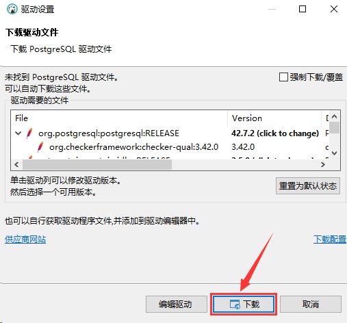Open the 下载配置 link
Viewport: 347px width, 323px height.
point(330,240)
